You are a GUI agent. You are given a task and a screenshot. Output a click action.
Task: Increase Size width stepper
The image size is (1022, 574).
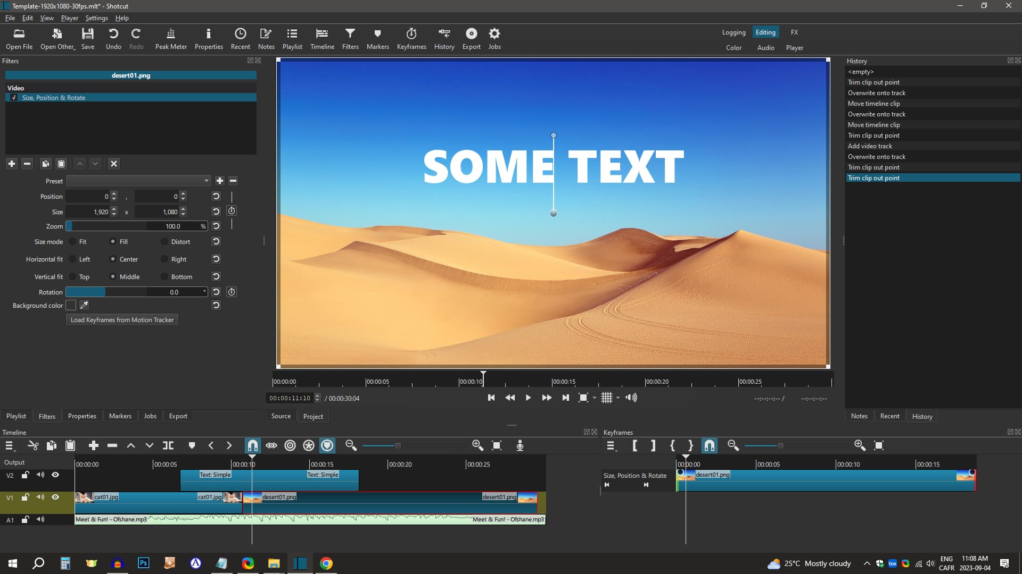[114, 209]
